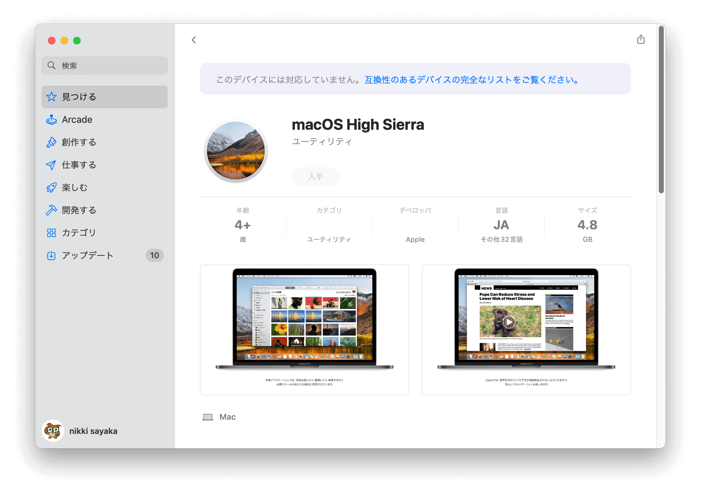Click the 言語 JA info cell

(x=501, y=225)
